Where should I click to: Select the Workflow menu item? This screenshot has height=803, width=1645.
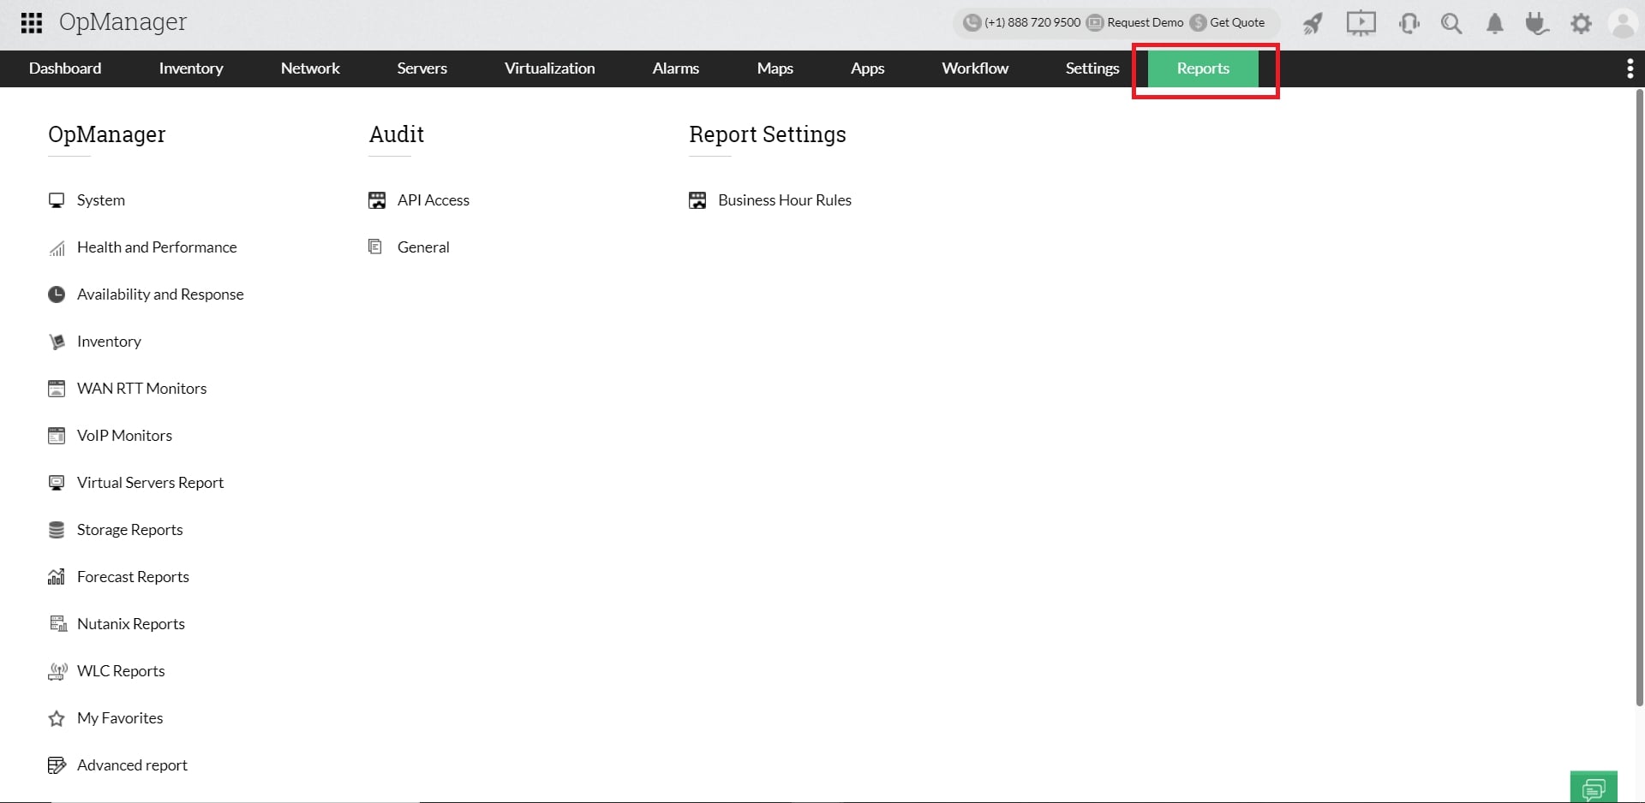point(974,68)
